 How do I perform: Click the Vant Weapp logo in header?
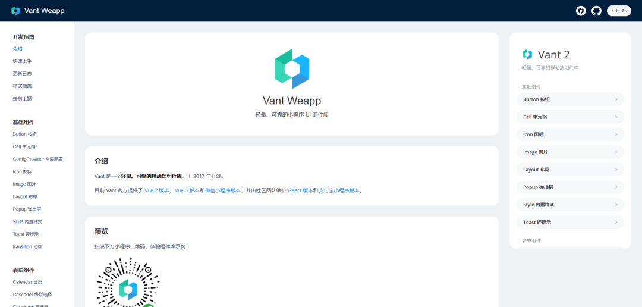click(x=15, y=11)
